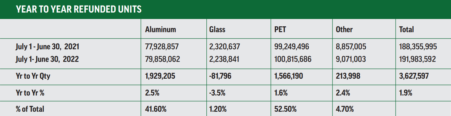Click the Other column header
The width and height of the screenshot is (451, 116).
(344, 29)
